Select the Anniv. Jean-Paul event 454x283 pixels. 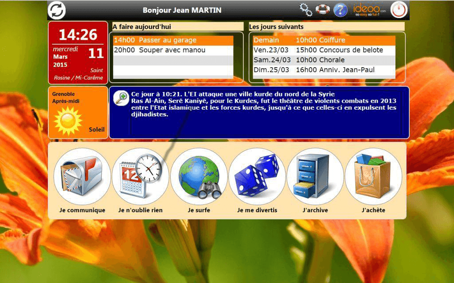[324, 69]
